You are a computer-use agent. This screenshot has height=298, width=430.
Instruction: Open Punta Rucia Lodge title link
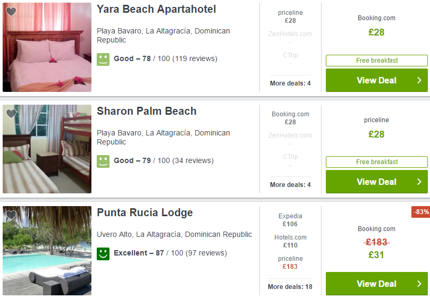tap(145, 212)
